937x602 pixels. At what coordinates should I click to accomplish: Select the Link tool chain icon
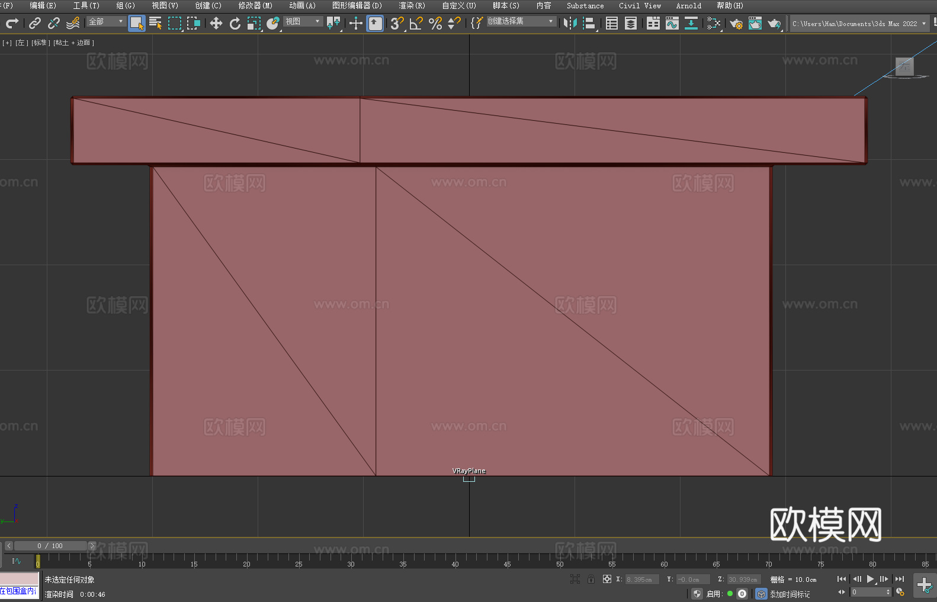(35, 23)
